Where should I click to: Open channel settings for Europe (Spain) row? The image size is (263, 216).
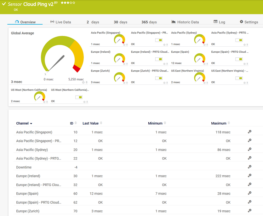(x=249, y=193)
